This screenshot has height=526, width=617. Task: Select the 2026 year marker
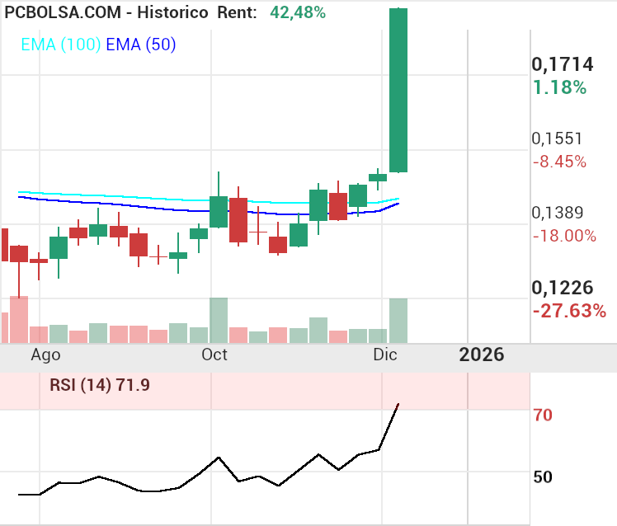coord(481,355)
